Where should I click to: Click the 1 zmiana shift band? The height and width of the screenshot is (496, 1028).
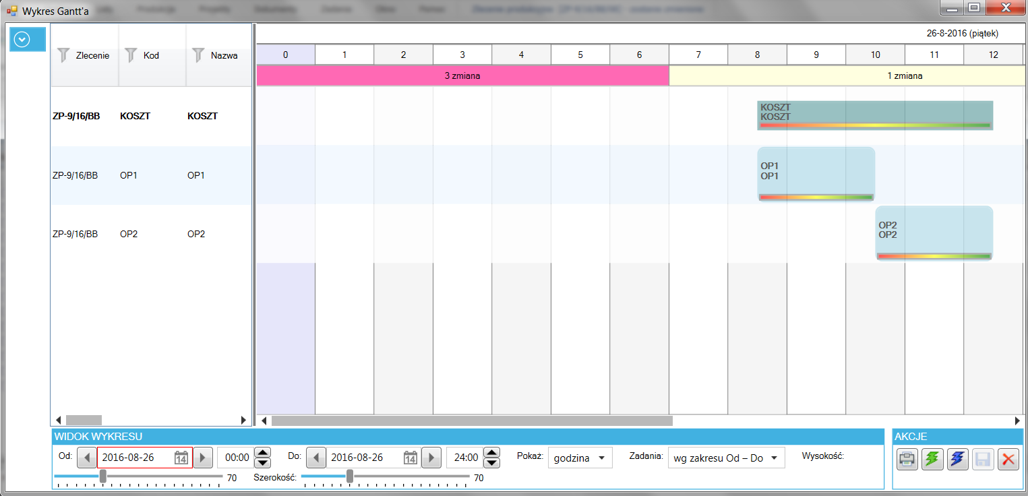pyautogui.click(x=848, y=75)
